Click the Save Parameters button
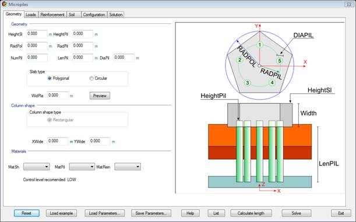This screenshot has width=356, height=222. [151, 213]
